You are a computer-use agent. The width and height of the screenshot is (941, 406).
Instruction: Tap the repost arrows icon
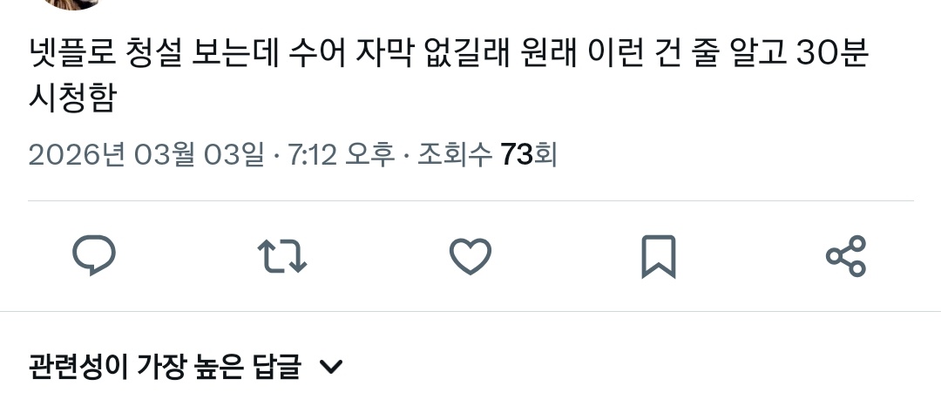(x=282, y=256)
